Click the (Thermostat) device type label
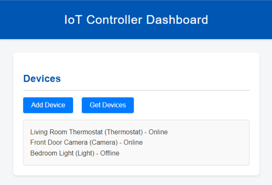Viewport: 272px width, 185px height. (124, 132)
